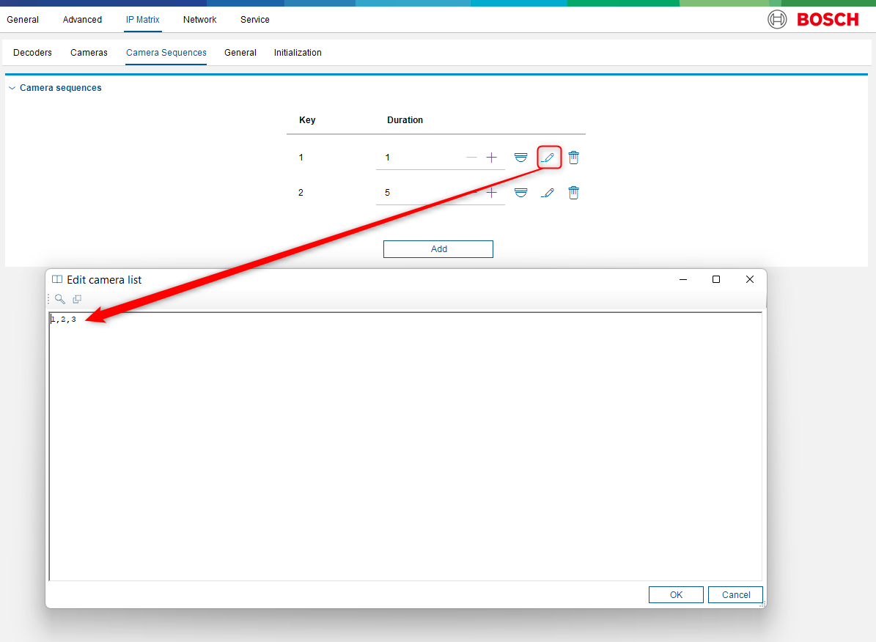Screen dimensions: 876x642
Task: Go to the Initialization tab
Action: tap(298, 53)
